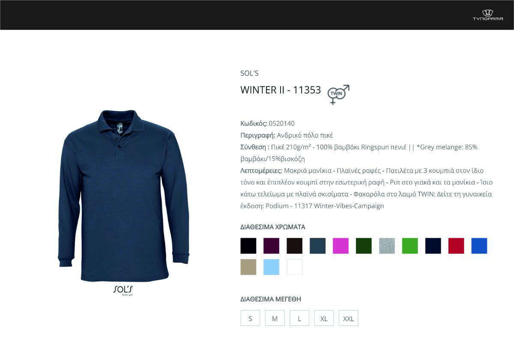This screenshot has height=355, width=514.
Task: Choose size S
Action: [x=250, y=319]
